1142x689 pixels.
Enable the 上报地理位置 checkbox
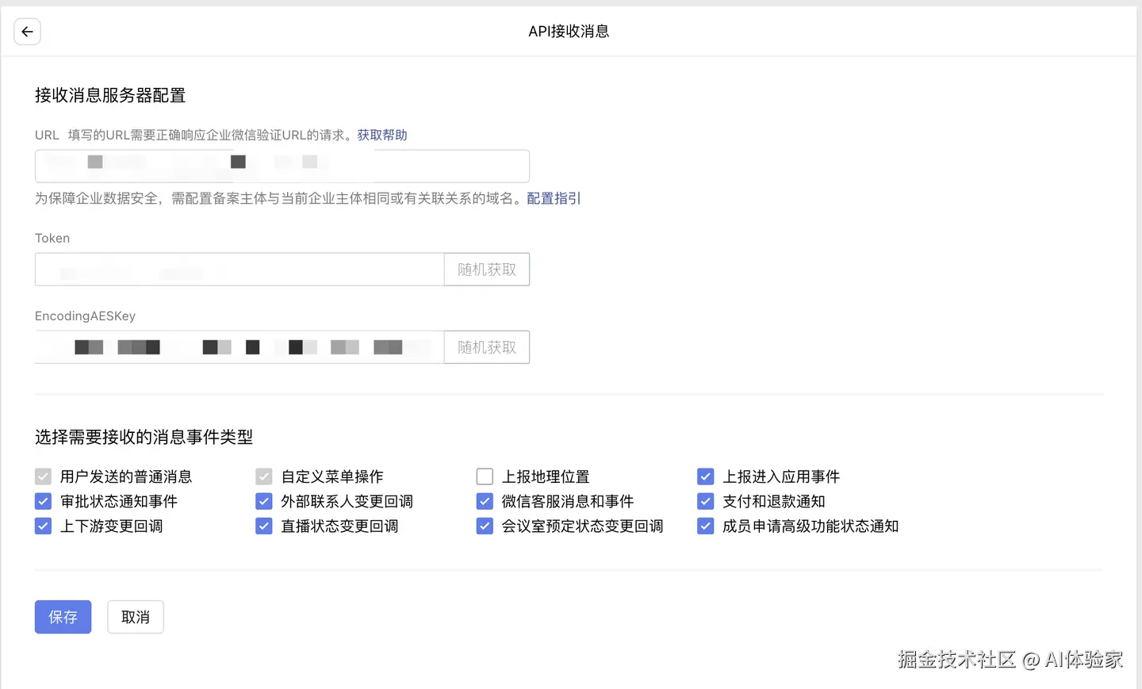click(x=485, y=476)
